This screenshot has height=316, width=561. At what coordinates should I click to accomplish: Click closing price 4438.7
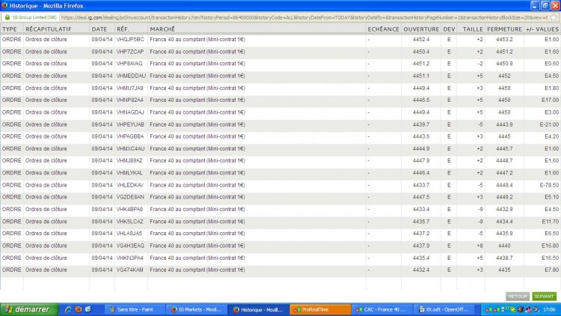[x=504, y=258]
